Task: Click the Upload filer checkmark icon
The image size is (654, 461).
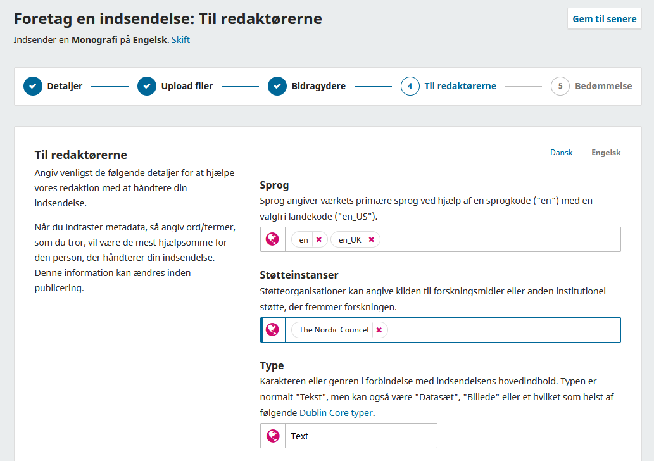Action: (x=147, y=86)
